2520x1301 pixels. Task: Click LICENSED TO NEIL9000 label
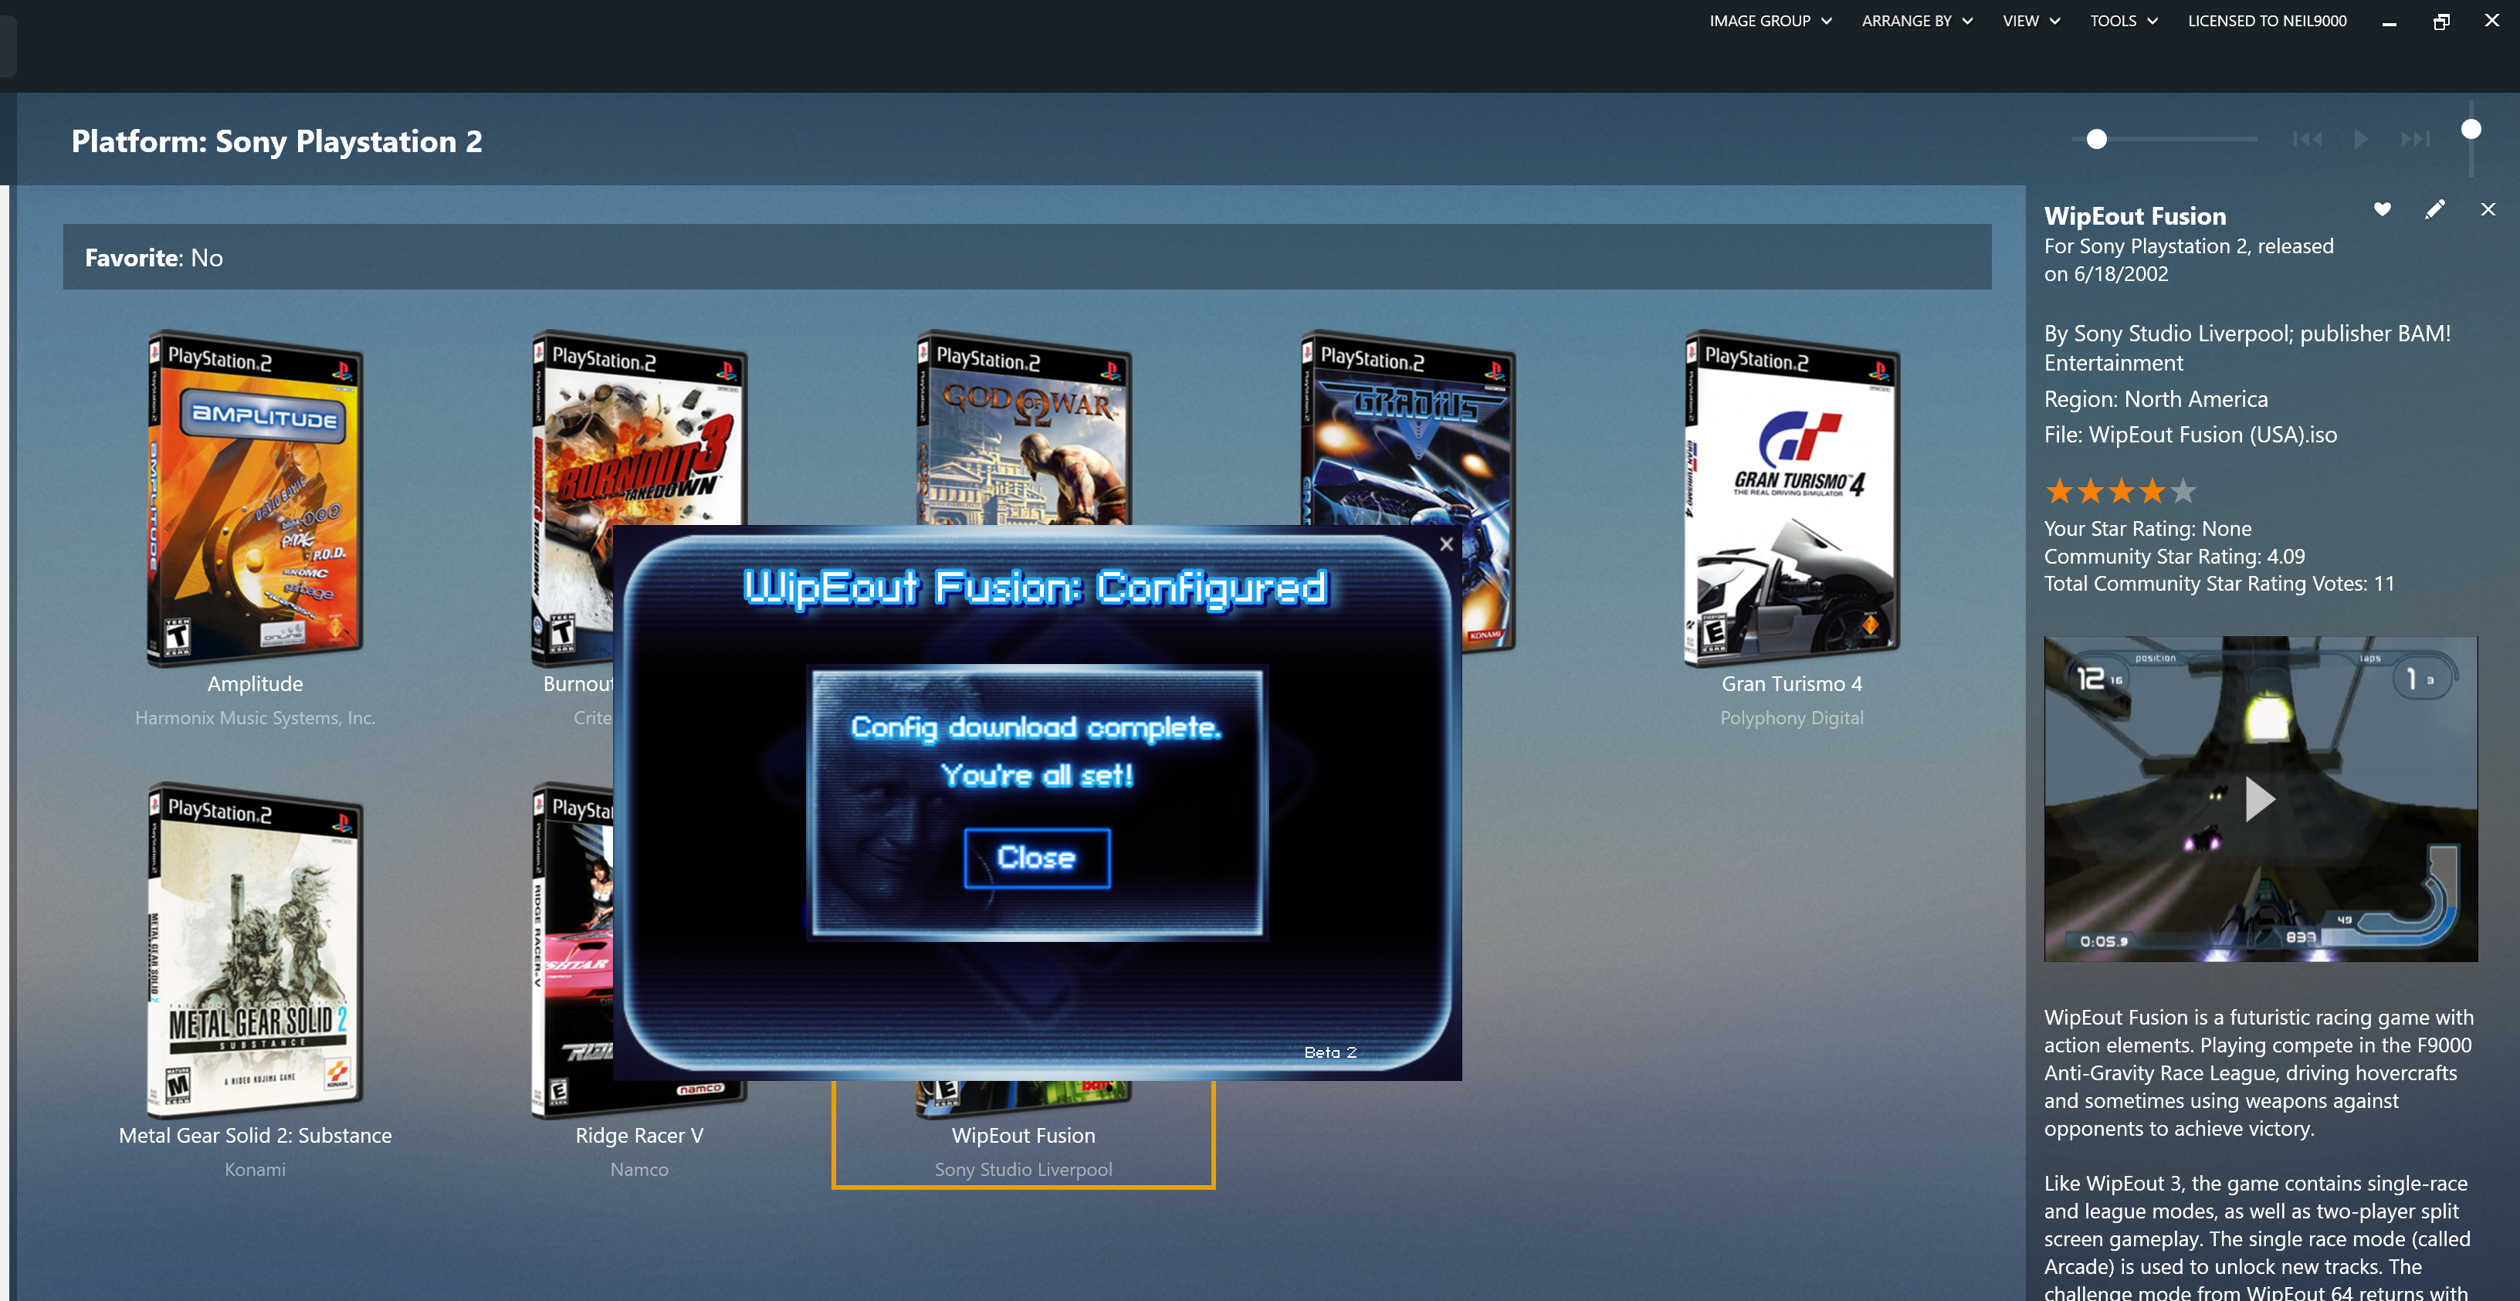(2267, 21)
